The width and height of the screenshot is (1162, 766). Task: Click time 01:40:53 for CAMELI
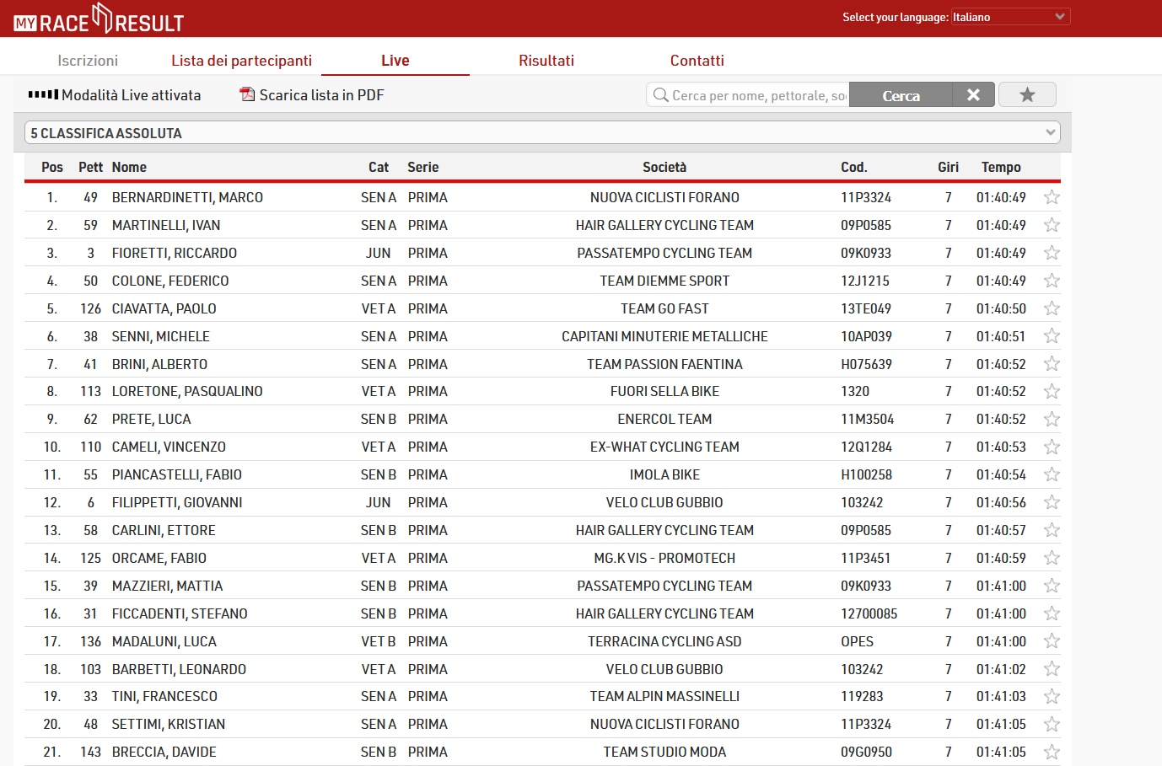coord(1001,447)
